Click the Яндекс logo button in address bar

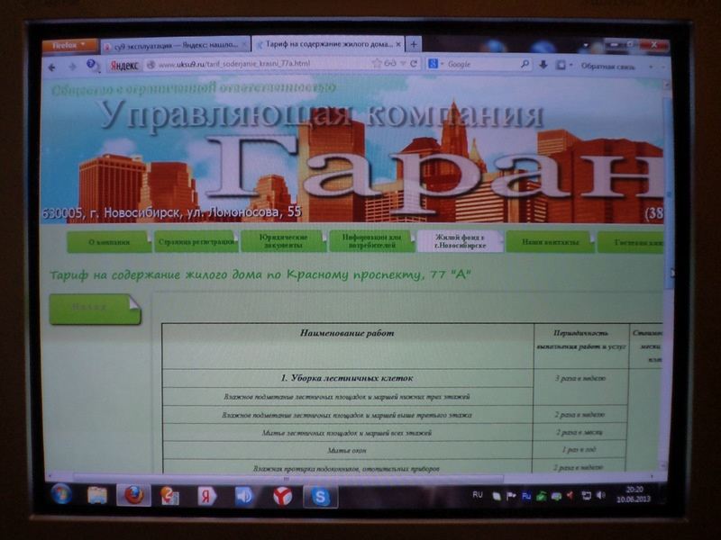coord(124,65)
